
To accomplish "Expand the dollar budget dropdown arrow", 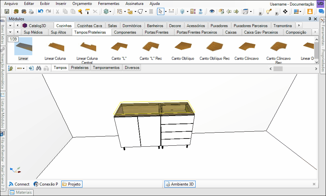I will coord(110,12).
